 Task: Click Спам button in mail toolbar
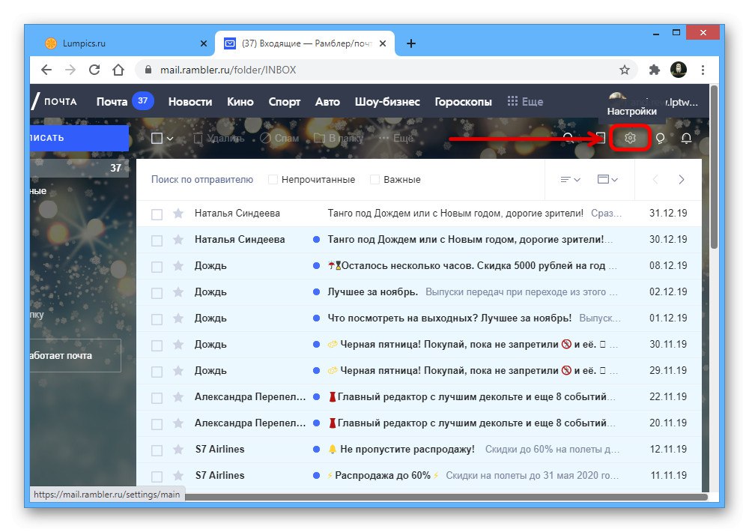pyautogui.click(x=280, y=139)
